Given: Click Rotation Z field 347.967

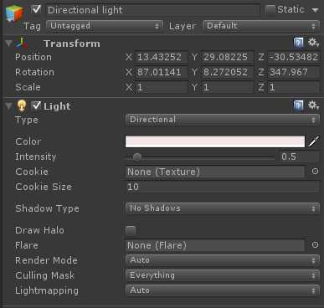Looking at the screenshot, I should click(x=294, y=72).
